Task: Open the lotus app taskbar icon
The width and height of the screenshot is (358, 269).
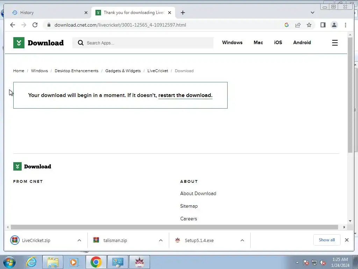Action: pyautogui.click(x=139, y=262)
